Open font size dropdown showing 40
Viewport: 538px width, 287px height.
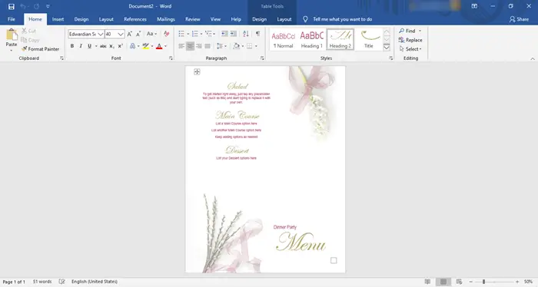[x=121, y=35]
